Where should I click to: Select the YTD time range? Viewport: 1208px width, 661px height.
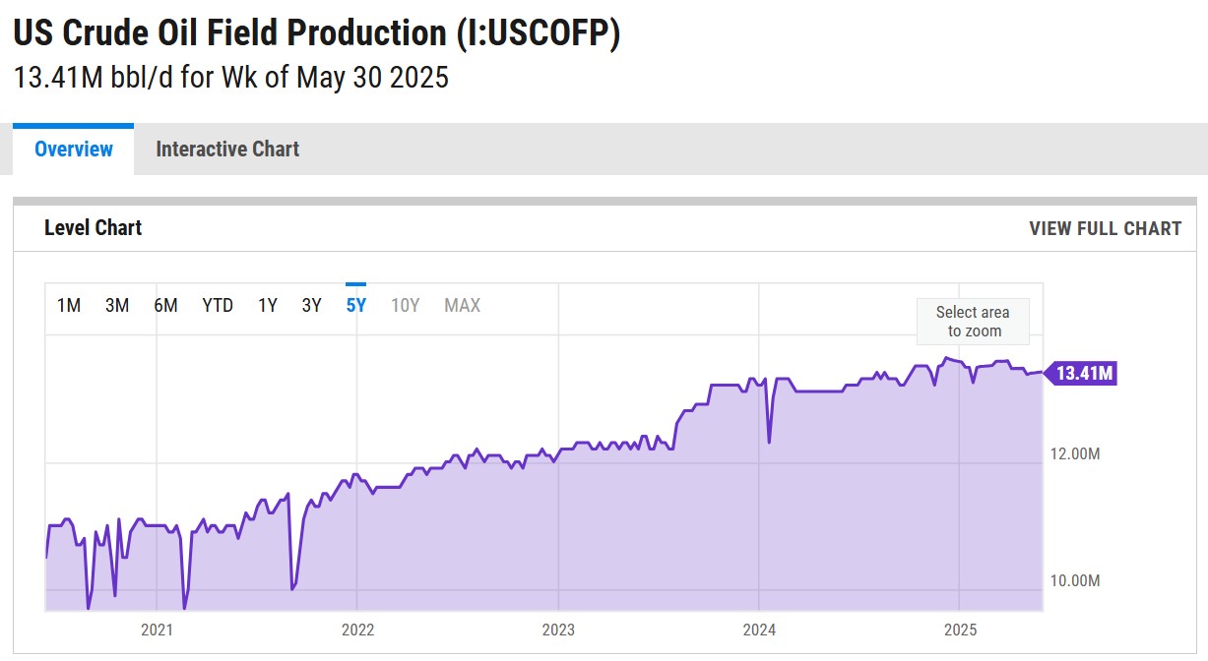coord(218,305)
